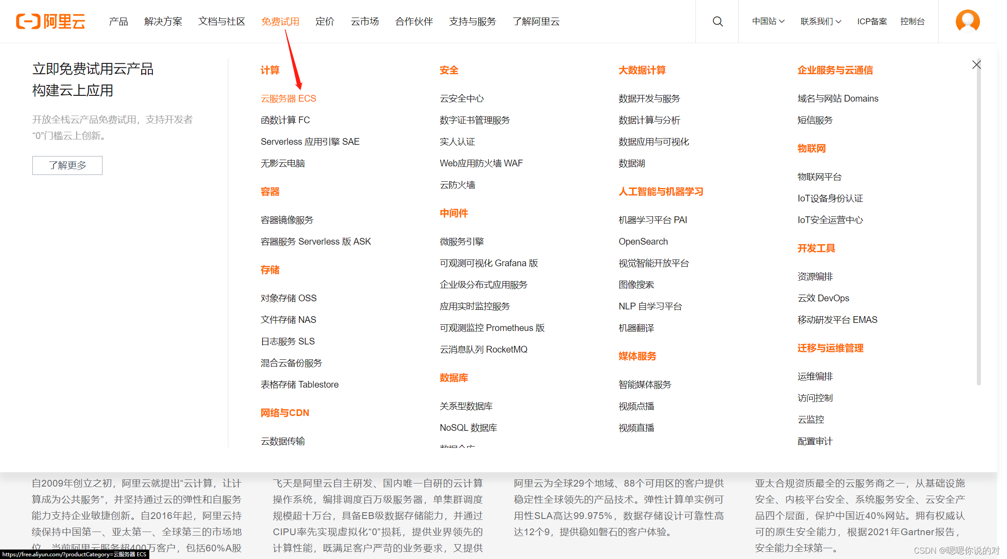Open 域名与网站 Domains link
Viewport: 1007px width, 559px height.
point(838,98)
